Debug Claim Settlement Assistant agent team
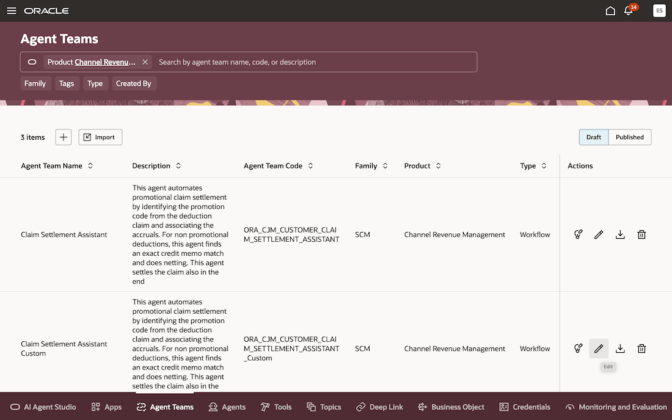Screen dimensions: 672x420 point(578,234)
